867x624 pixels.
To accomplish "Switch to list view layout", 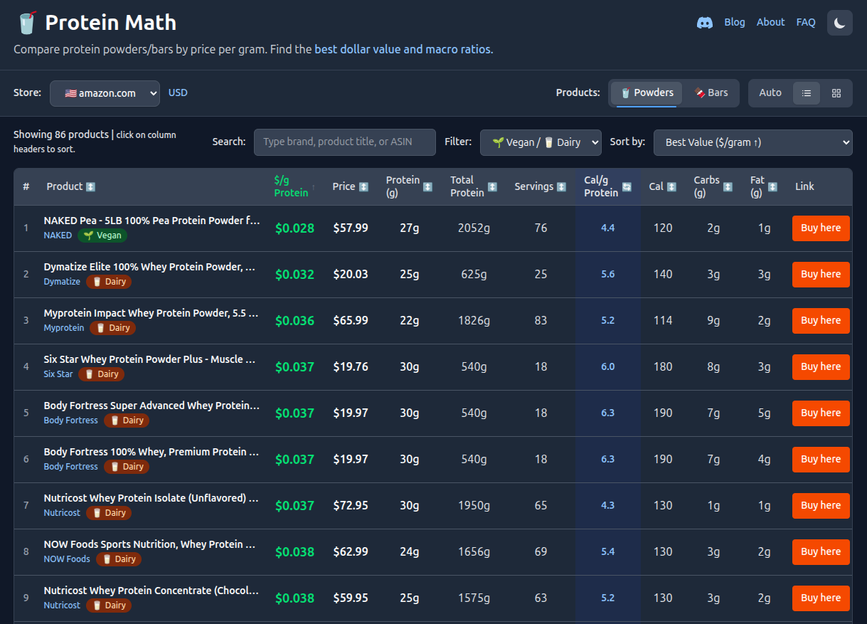I will (807, 93).
